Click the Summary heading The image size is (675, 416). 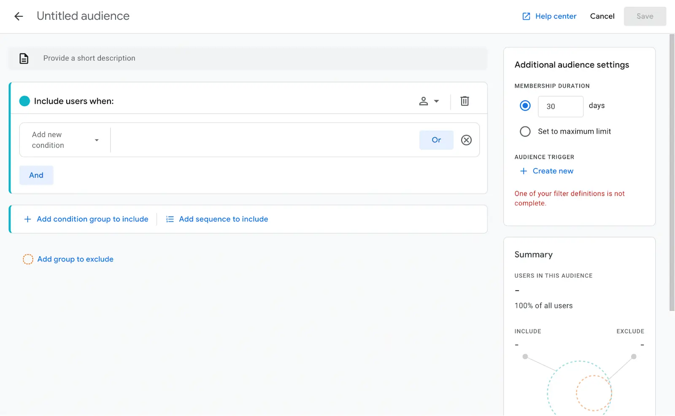[533, 255]
